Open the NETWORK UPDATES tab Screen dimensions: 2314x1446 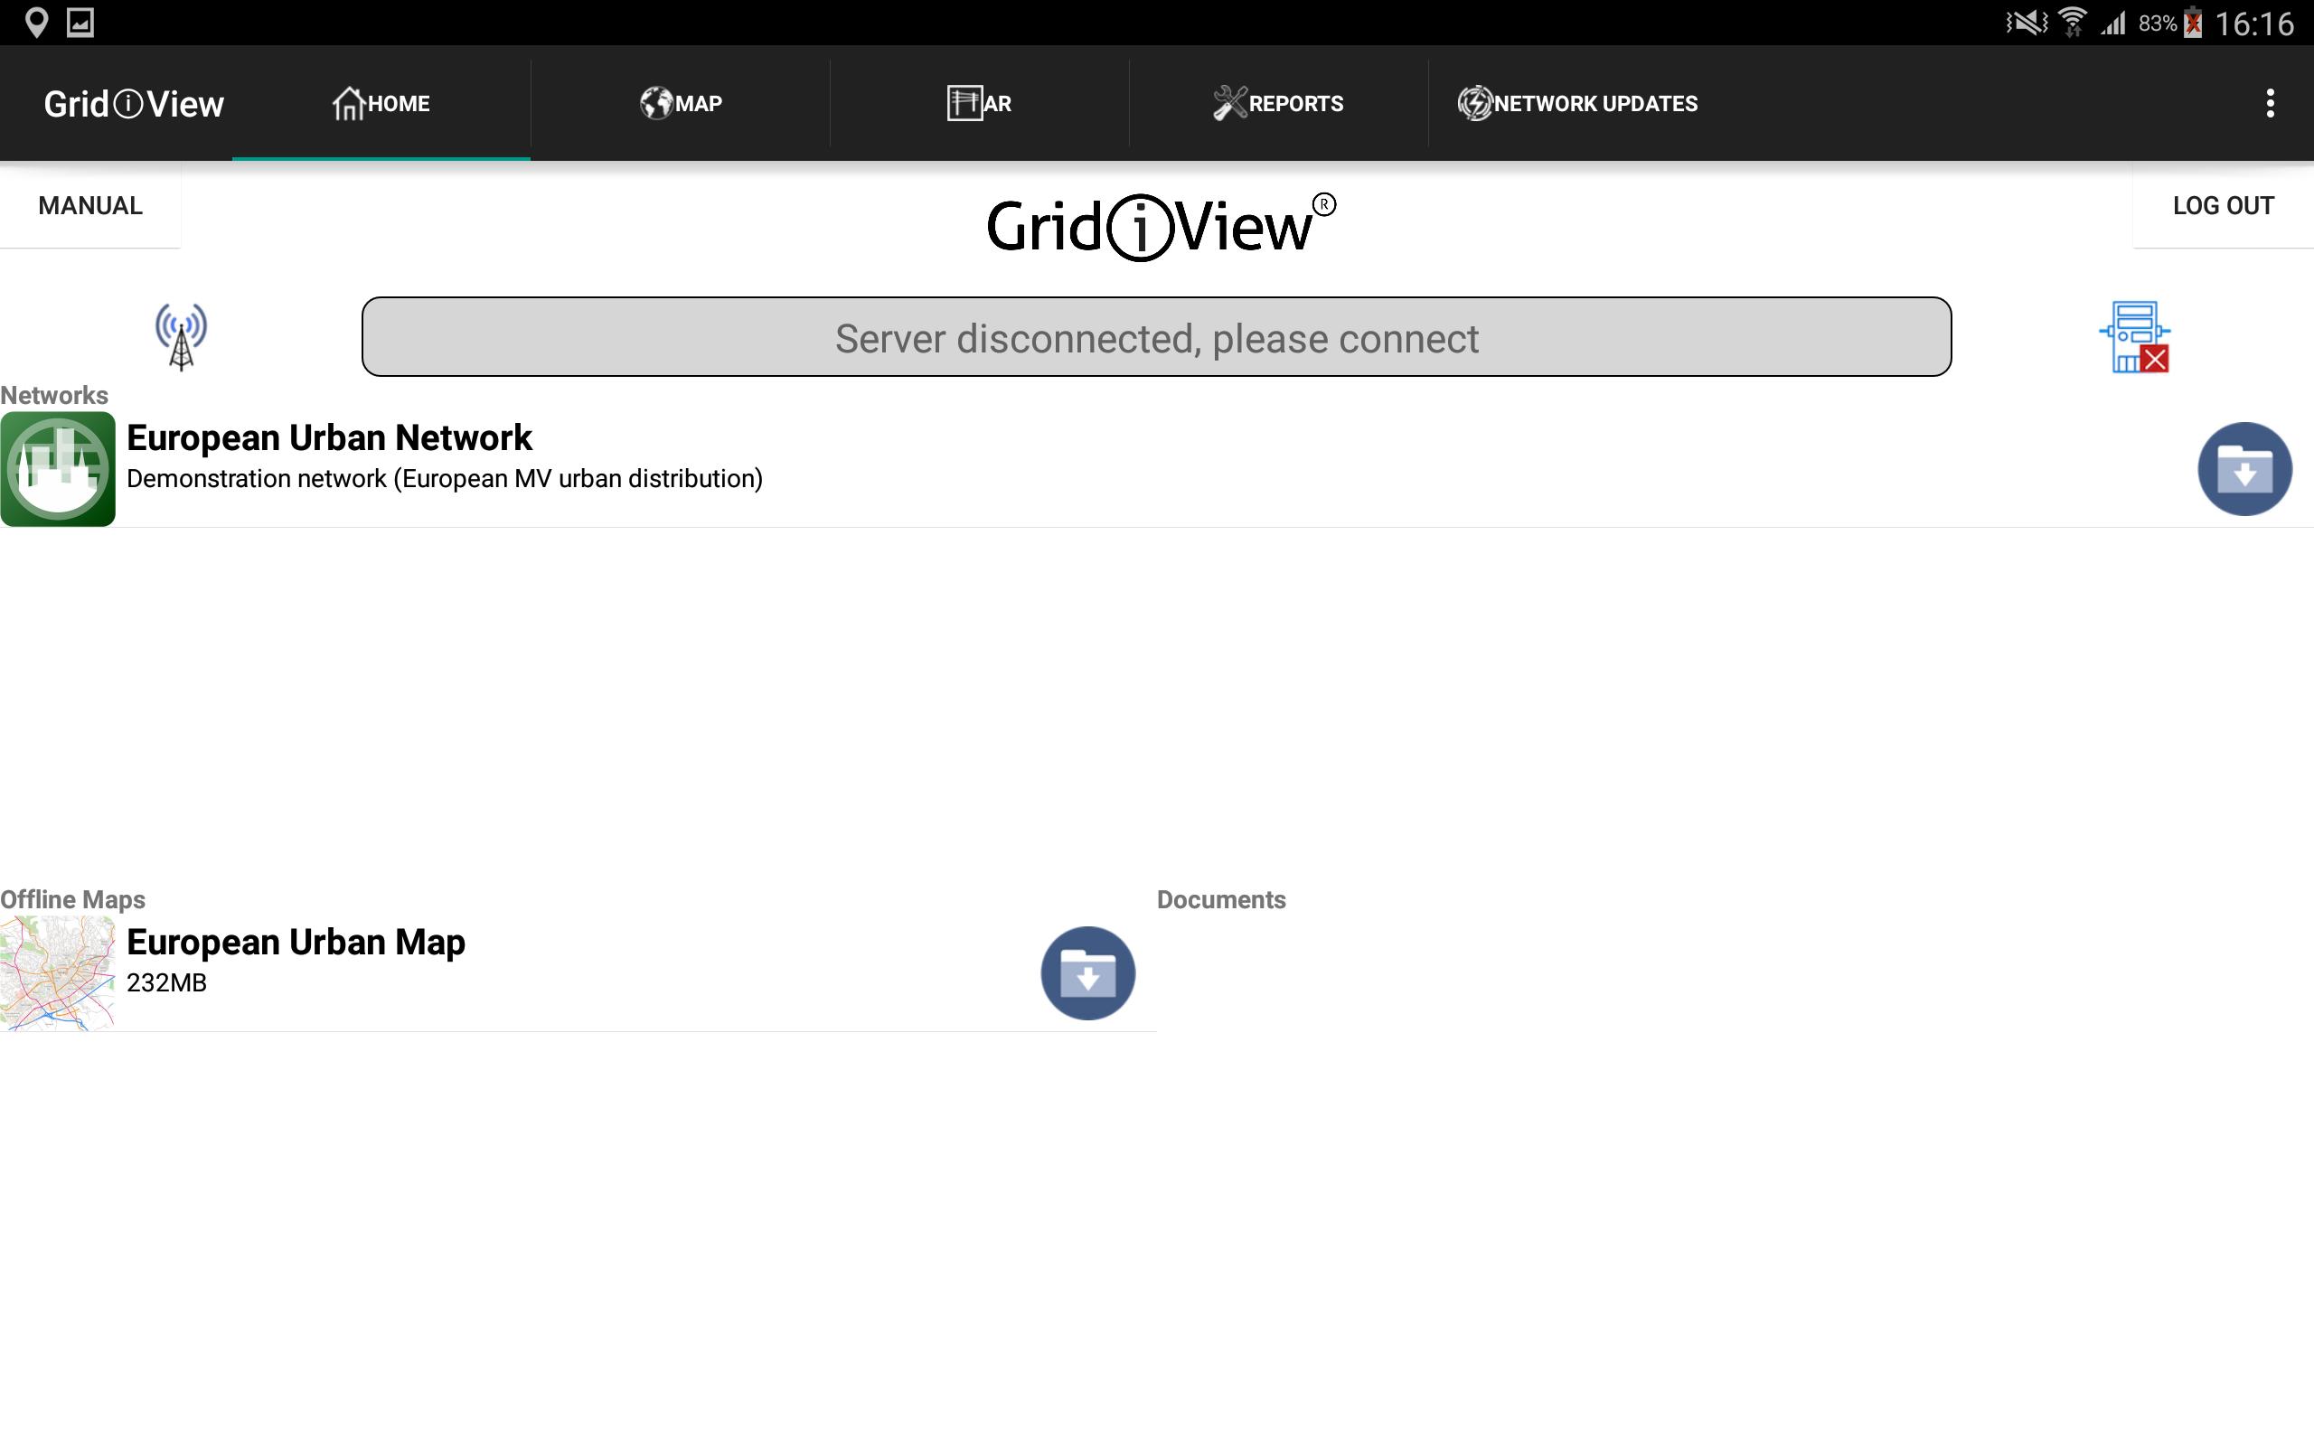pos(1577,103)
